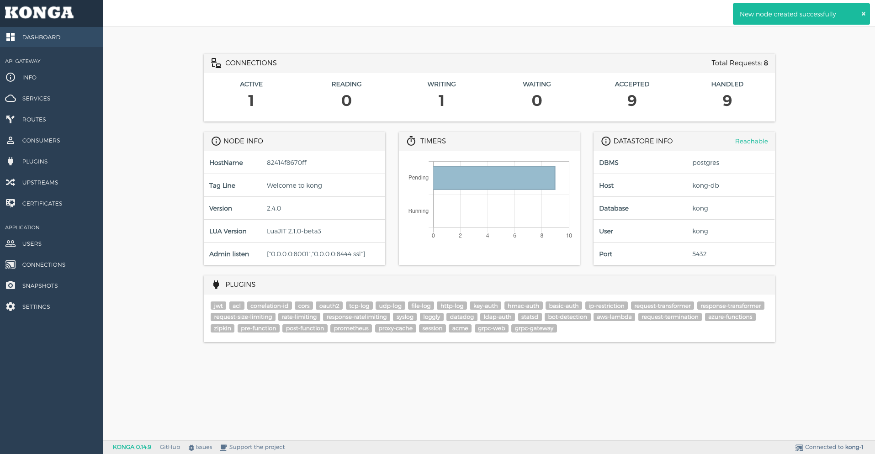The width and height of the screenshot is (875, 454).
Task: Select the prometheus plugin tag
Action: point(351,328)
